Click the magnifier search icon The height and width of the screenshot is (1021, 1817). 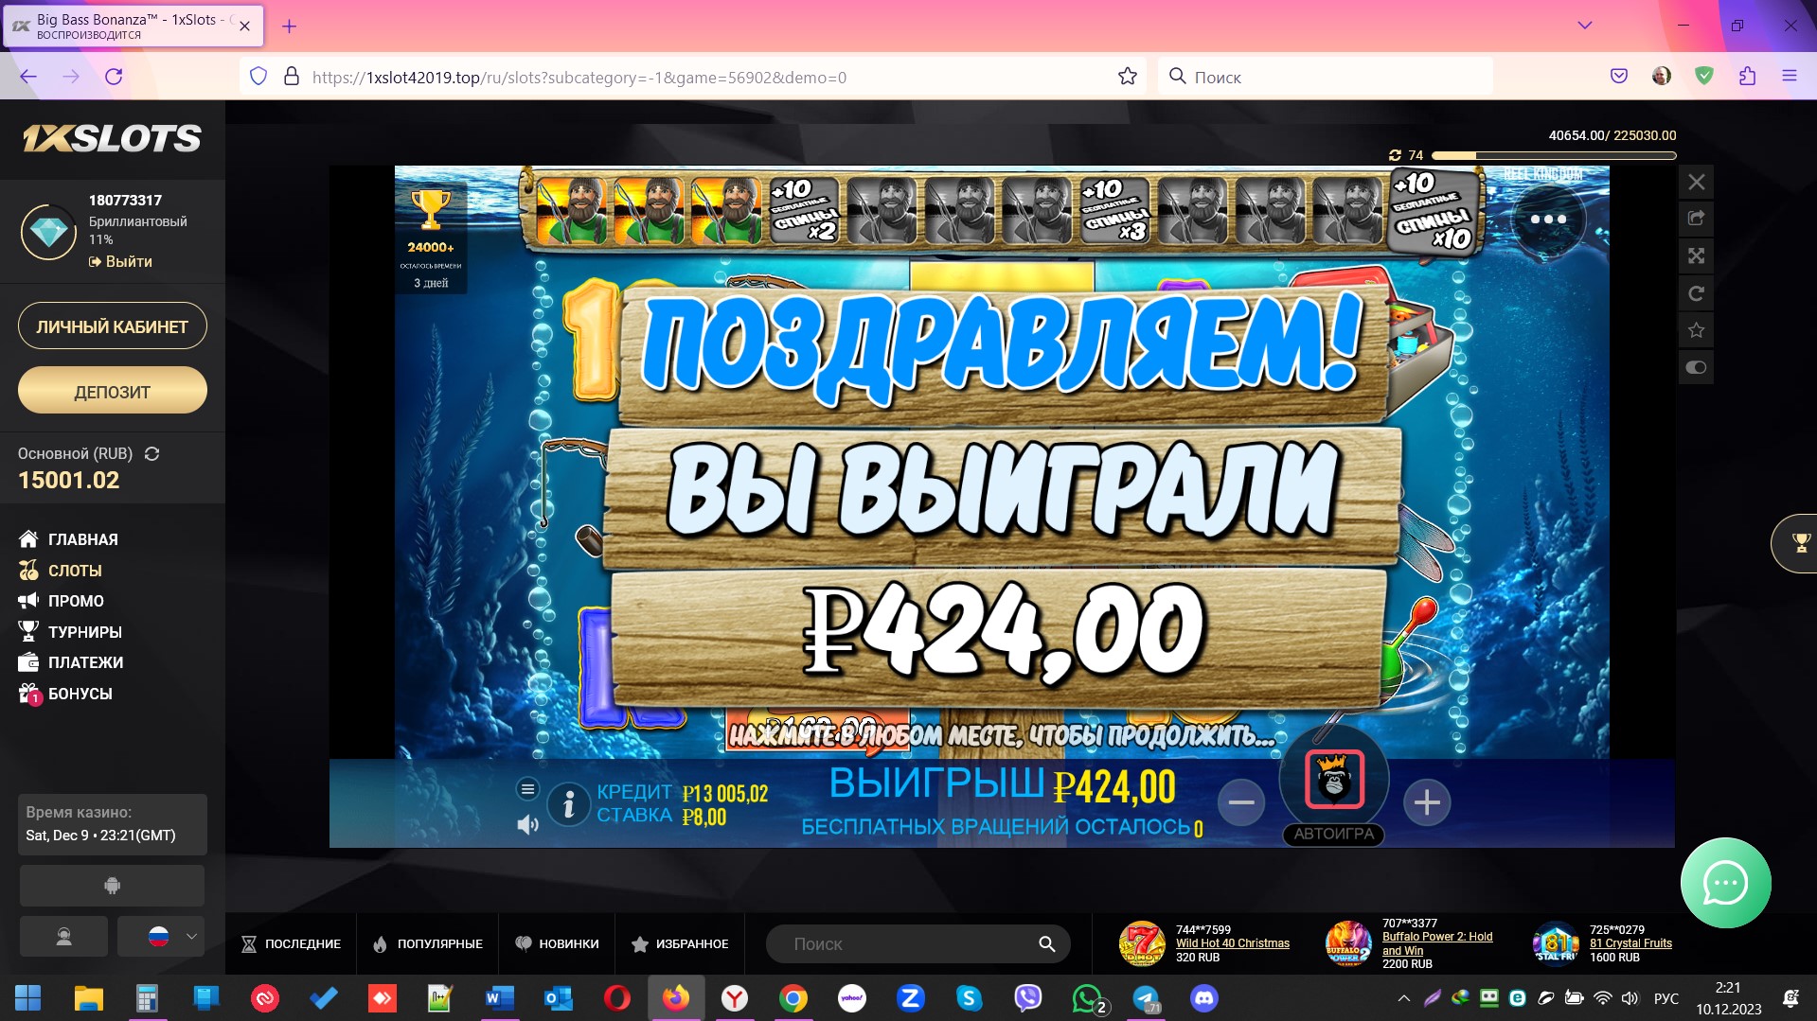click(1046, 944)
